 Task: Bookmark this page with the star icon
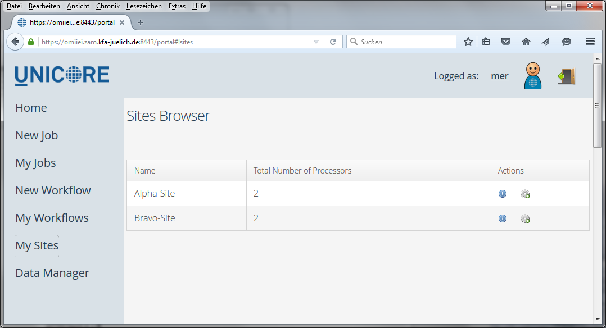click(468, 42)
